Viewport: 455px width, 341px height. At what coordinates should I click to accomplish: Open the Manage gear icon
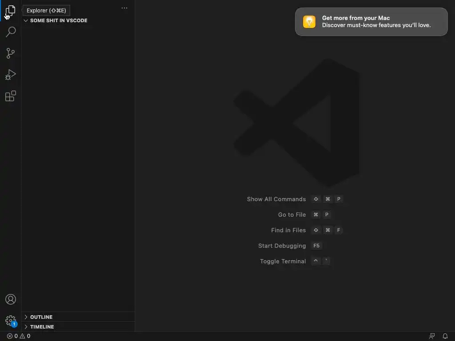[11, 321]
